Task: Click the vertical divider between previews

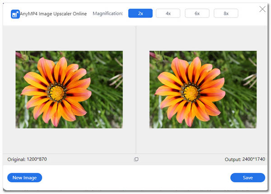Action: [136, 90]
